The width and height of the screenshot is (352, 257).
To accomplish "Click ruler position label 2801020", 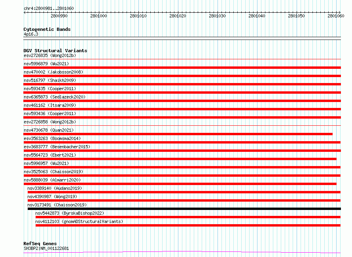I will tap(178, 16).
